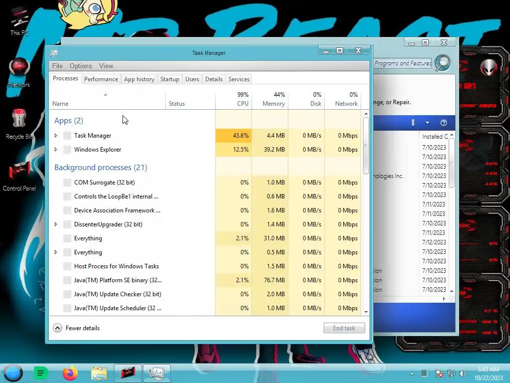Open Action Center flag in system tray

[x=439, y=374]
